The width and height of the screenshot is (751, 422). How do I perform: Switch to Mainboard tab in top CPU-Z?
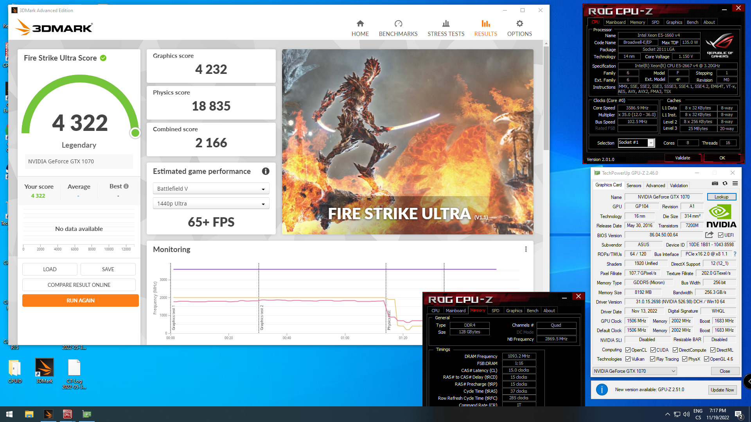616,22
